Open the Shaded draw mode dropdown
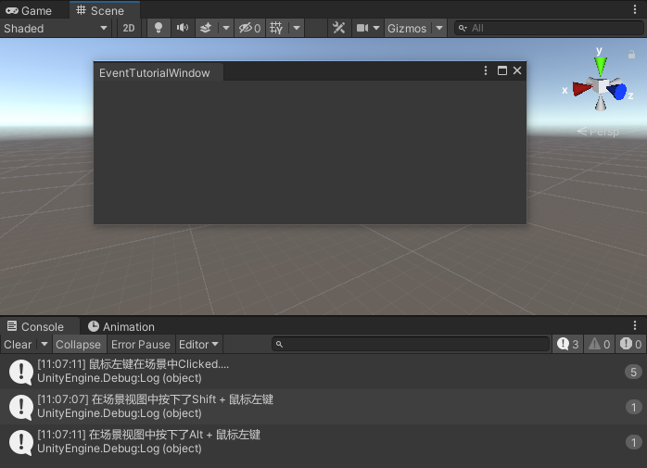Screen dimensions: 647x468 pyautogui.click(x=56, y=28)
